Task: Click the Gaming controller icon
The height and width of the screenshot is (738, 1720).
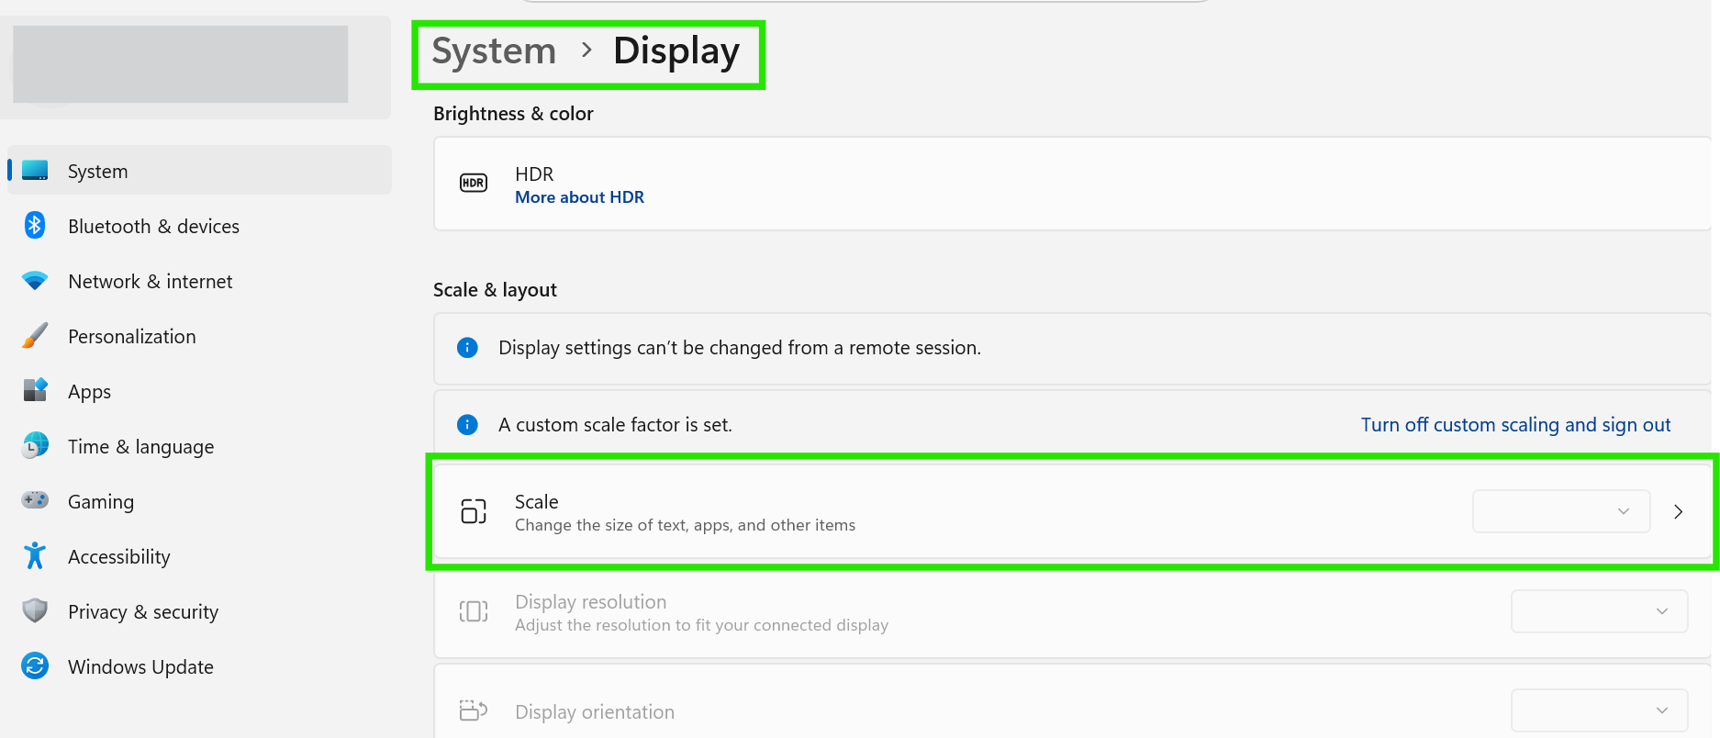Action: [35, 500]
